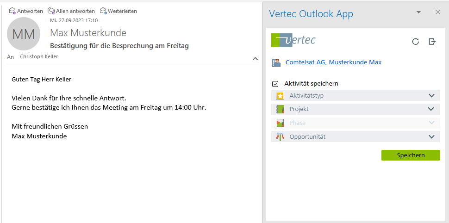Click the Phase icon
The width and height of the screenshot is (449, 223).
280,123
